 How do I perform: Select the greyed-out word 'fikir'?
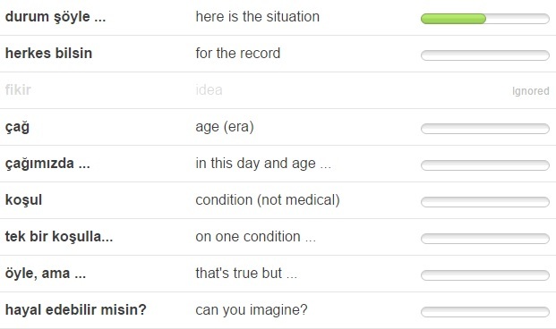coord(18,90)
